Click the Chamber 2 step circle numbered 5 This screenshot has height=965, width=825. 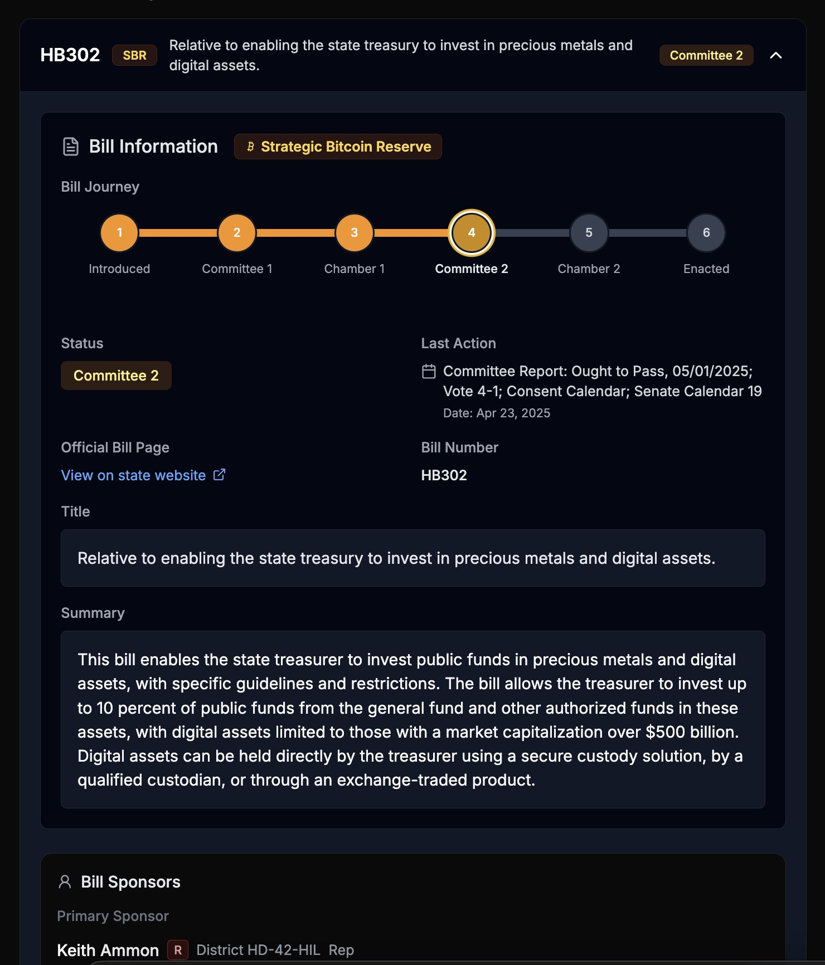pyautogui.click(x=589, y=232)
